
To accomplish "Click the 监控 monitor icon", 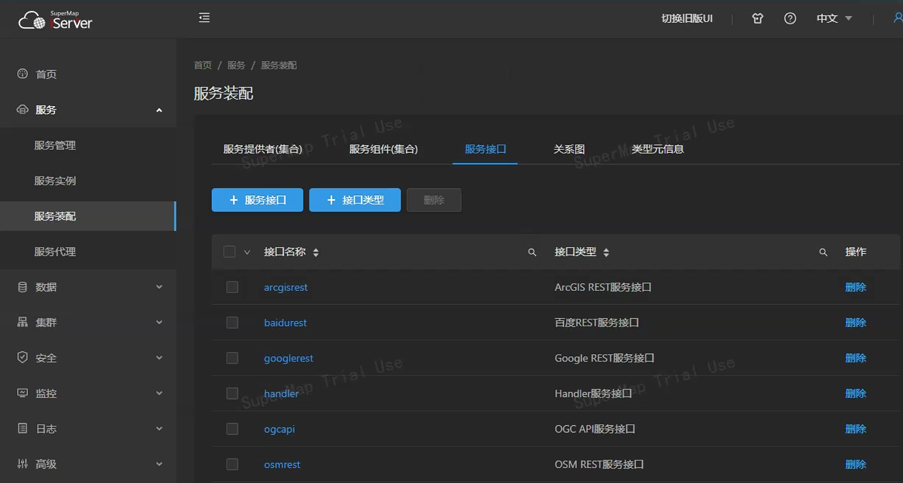I will [22, 393].
